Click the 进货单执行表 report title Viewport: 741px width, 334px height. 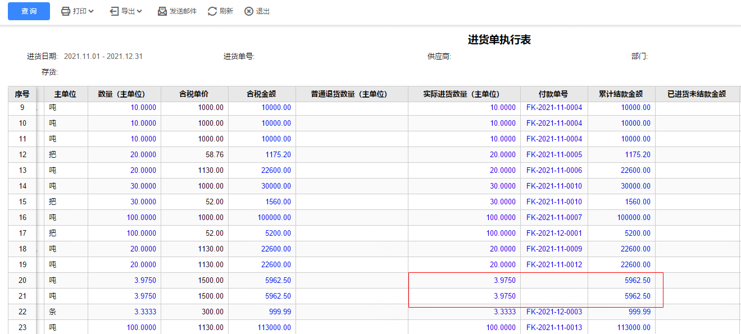tap(499, 40)
